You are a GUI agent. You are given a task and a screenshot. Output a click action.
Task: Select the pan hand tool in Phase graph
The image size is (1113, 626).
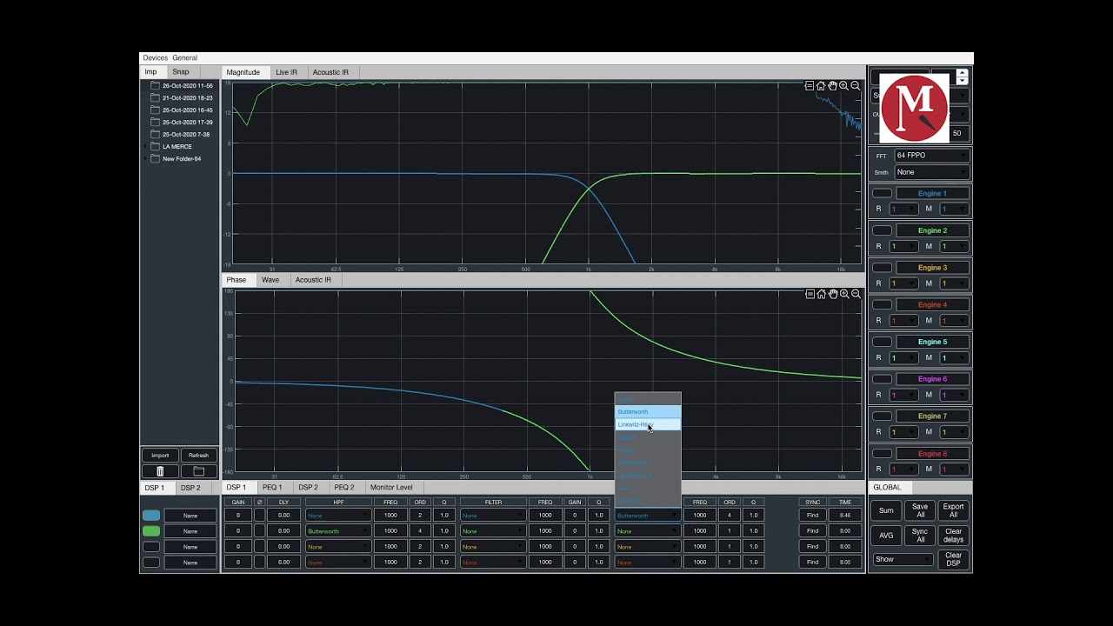[833, 294]
